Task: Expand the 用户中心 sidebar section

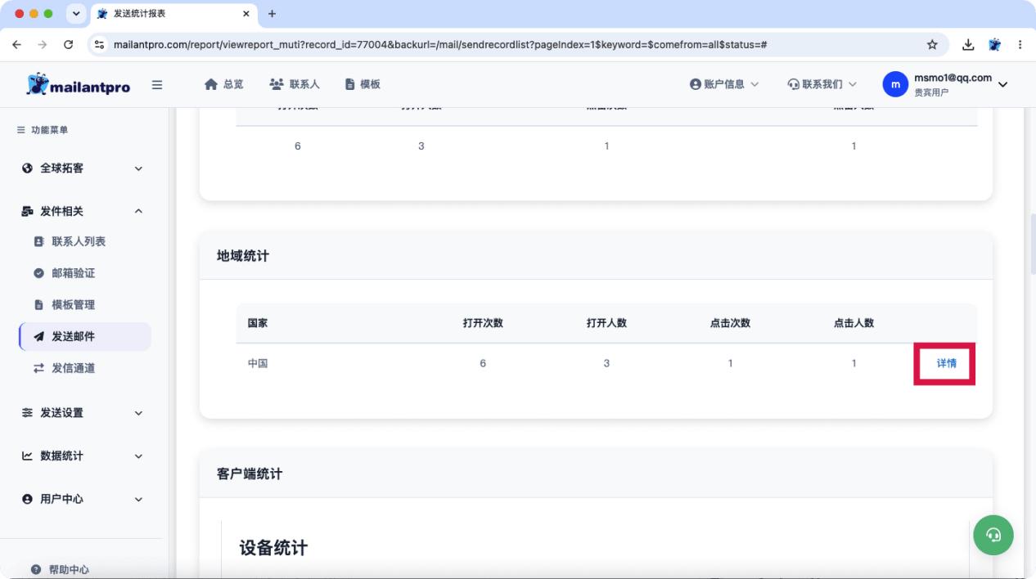Action: (x=82, y=499)
